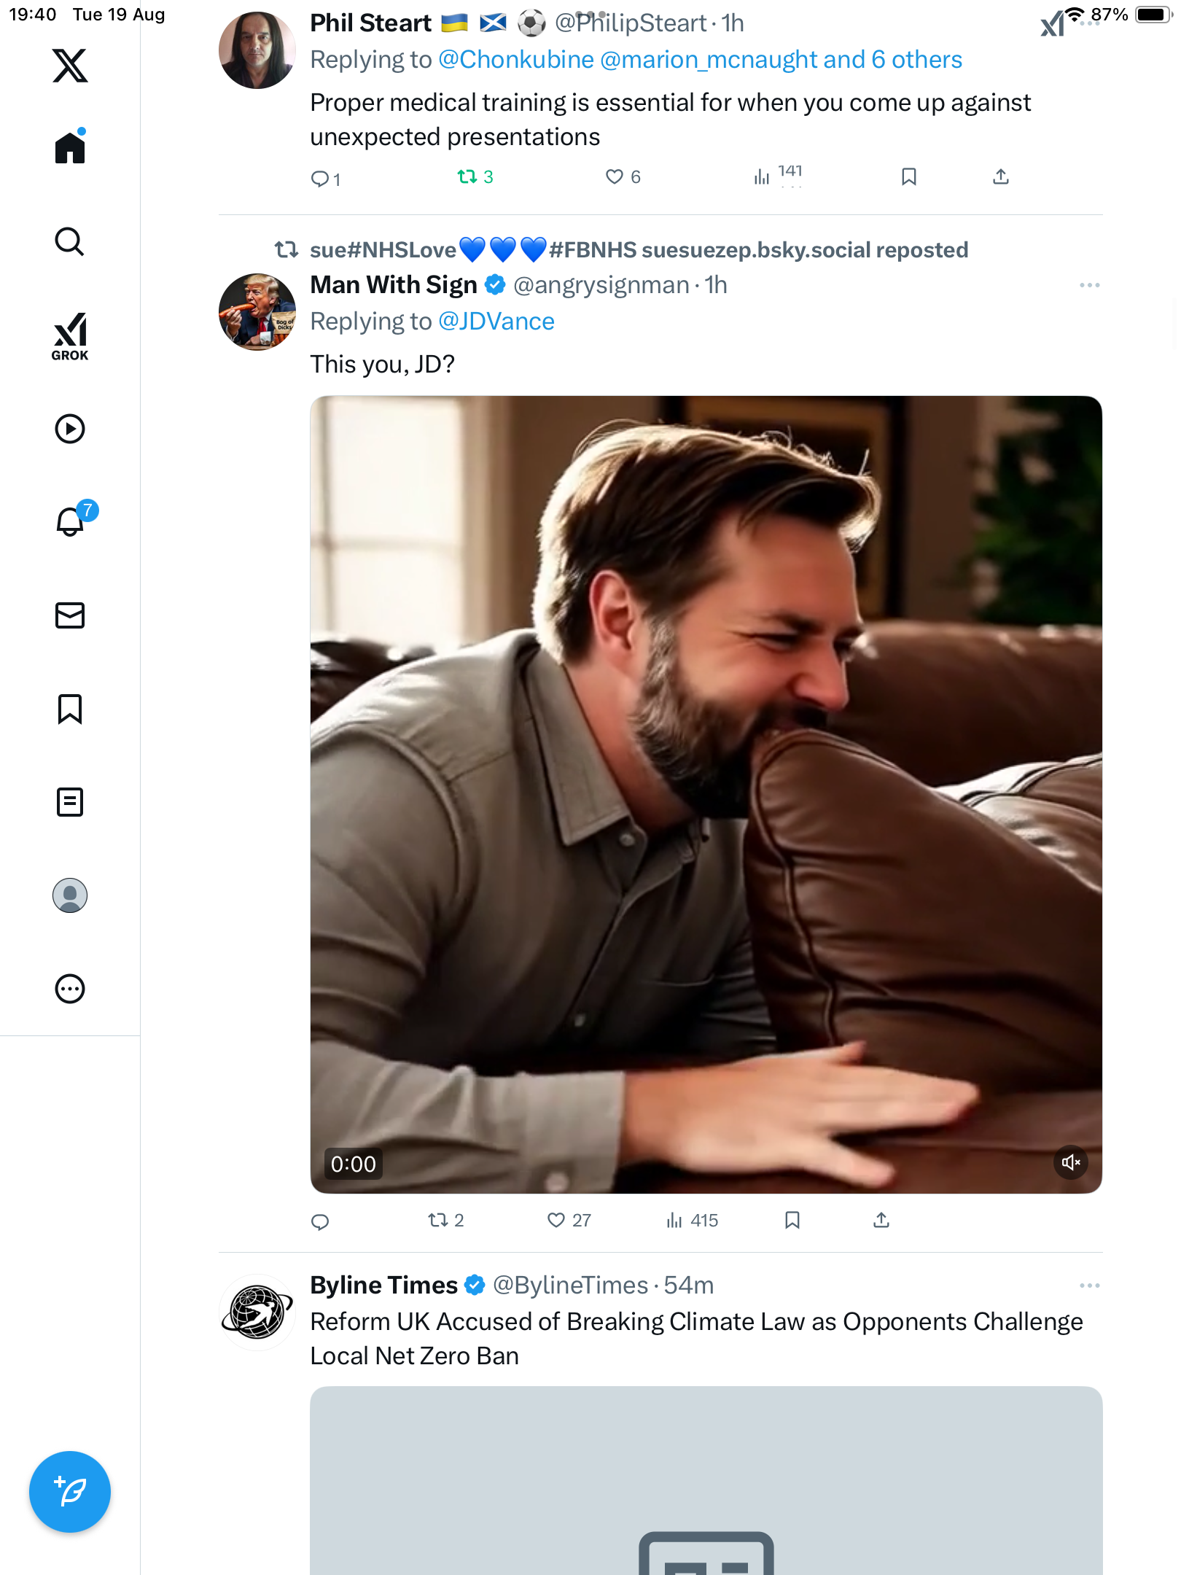1181x1575 pixels.
Task: Open Notifications bell with 7 badge
Action: (x=71, y=521)
